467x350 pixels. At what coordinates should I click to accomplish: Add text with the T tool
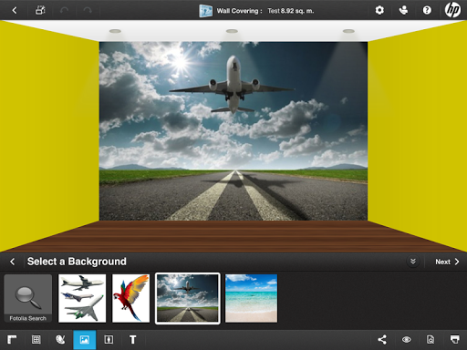[x=132, y=340]
